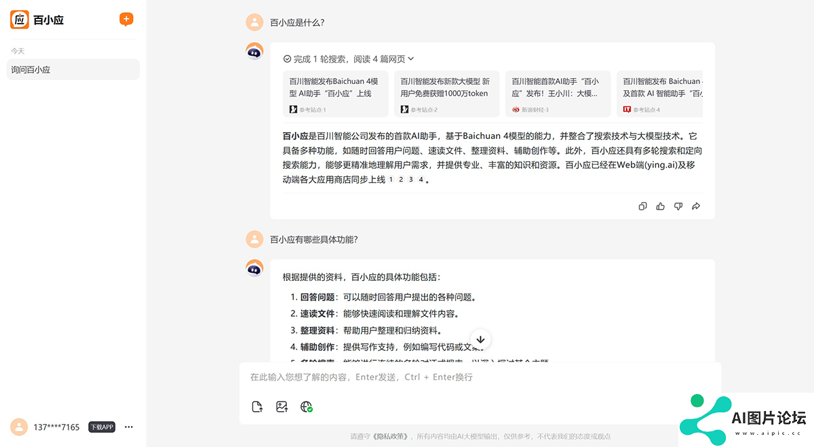
Task: Click the scroll-to-bottom arrow button
Action: click(x=480, y=339)
